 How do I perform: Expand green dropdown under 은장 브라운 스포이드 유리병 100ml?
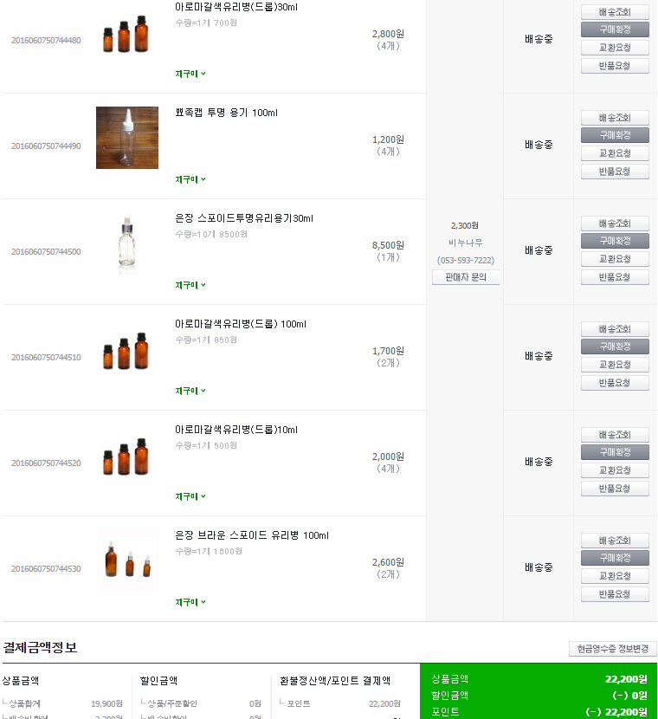[x=190, y=603]
